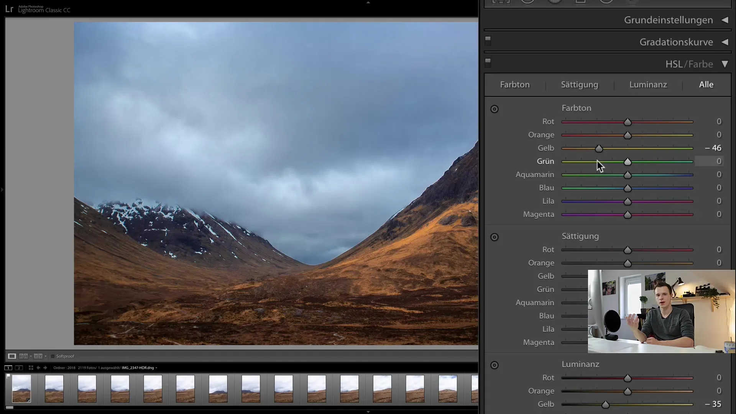Collapse the HSL/Farbe panel
Screen dimensions: 736x414
725,64
